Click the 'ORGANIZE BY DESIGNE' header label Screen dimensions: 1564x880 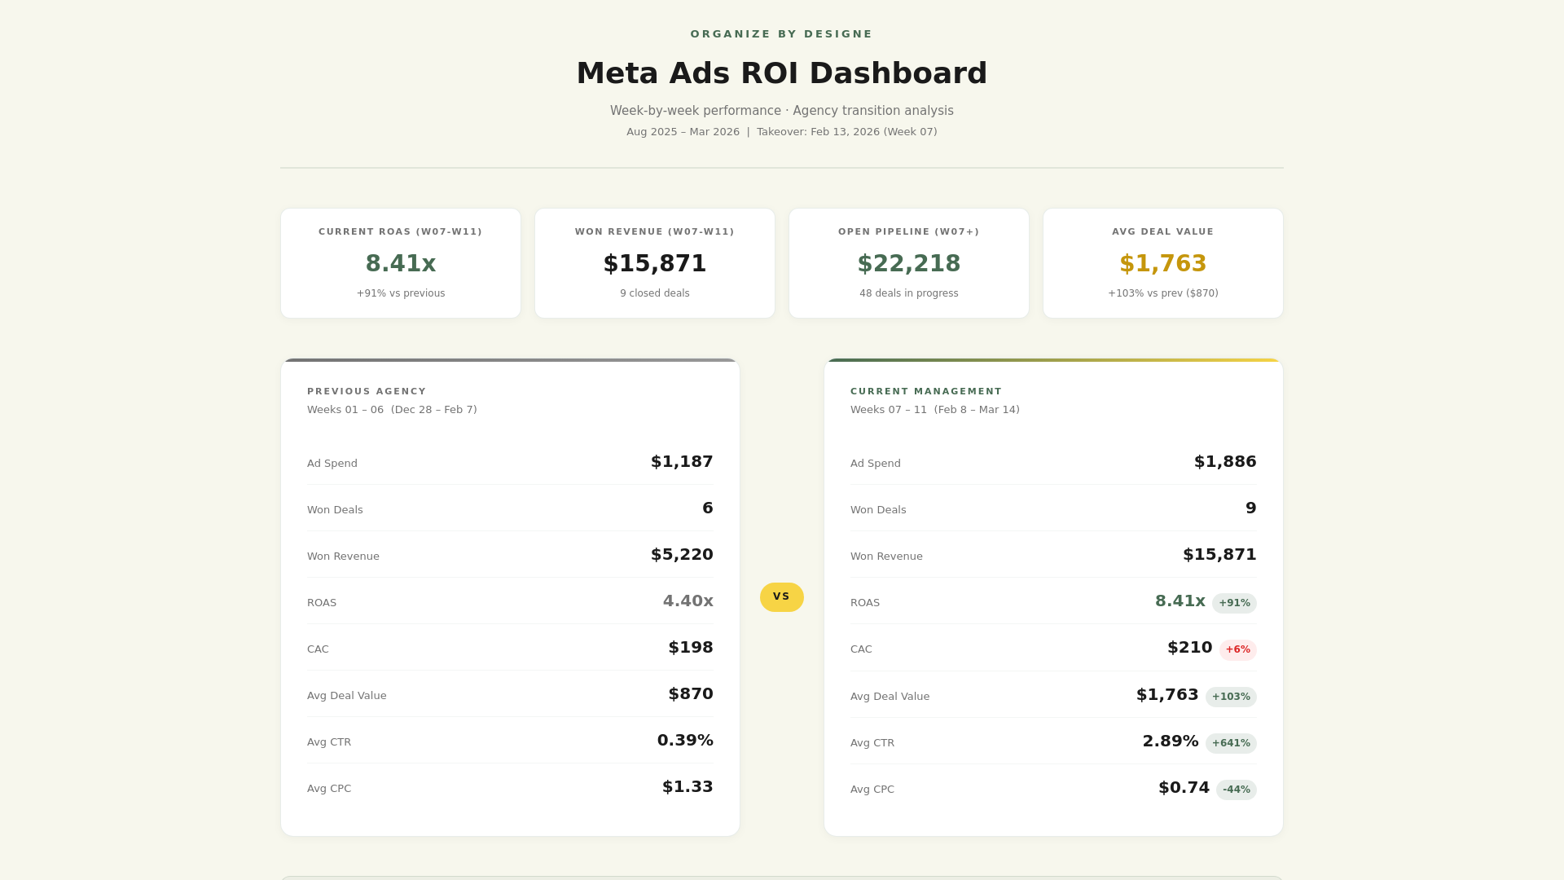point(782,34)
